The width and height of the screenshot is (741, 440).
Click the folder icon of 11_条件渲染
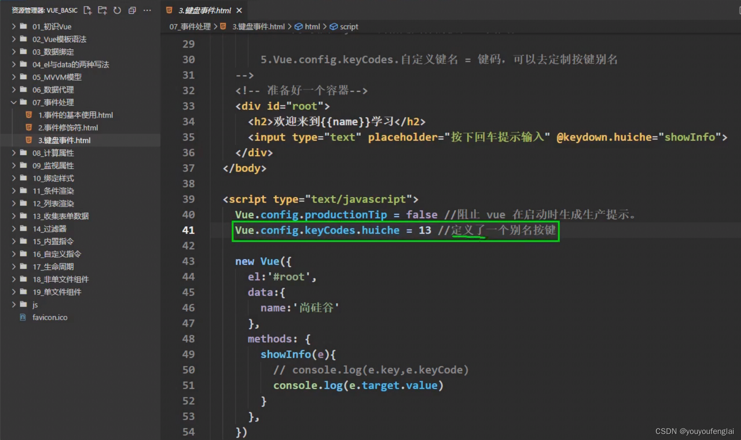(24, 190)
